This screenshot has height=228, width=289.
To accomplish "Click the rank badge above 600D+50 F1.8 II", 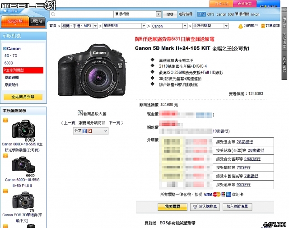I will (x=5, y=156).
